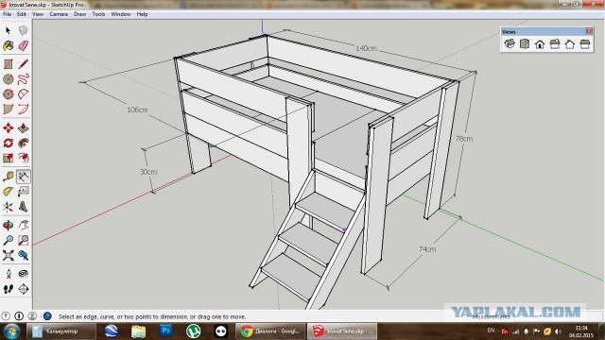Click the Make Component tool
The height and width of the screenshot is (340, 605).
23,30
